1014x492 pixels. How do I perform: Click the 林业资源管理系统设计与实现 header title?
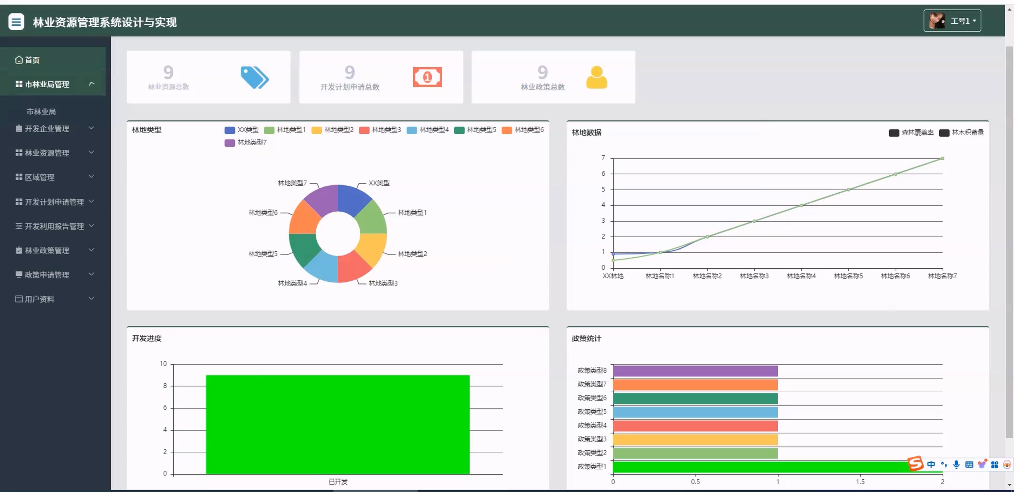pos(105,22)
